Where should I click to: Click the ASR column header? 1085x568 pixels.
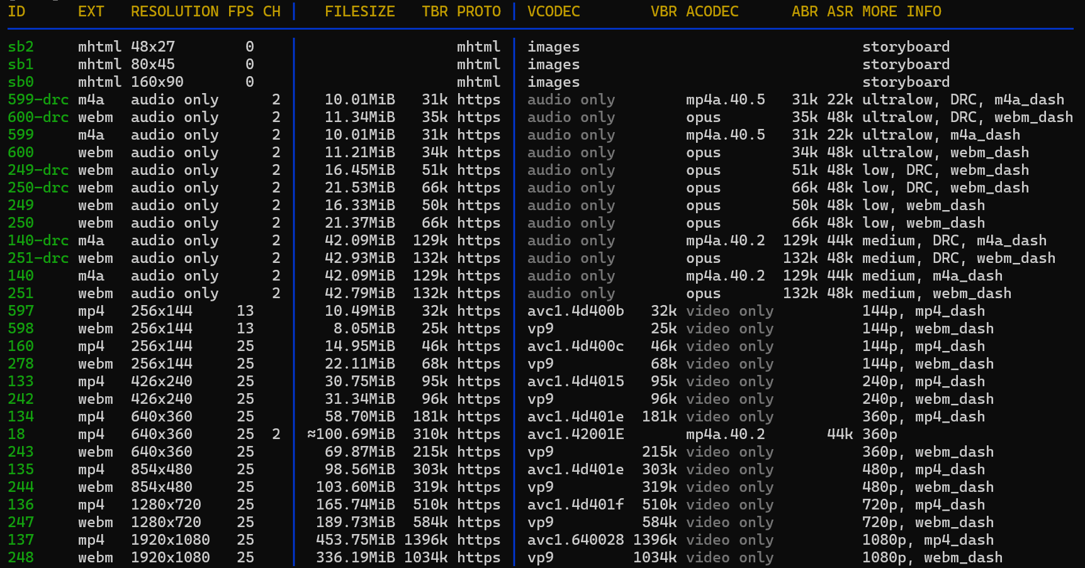point(840,11)
